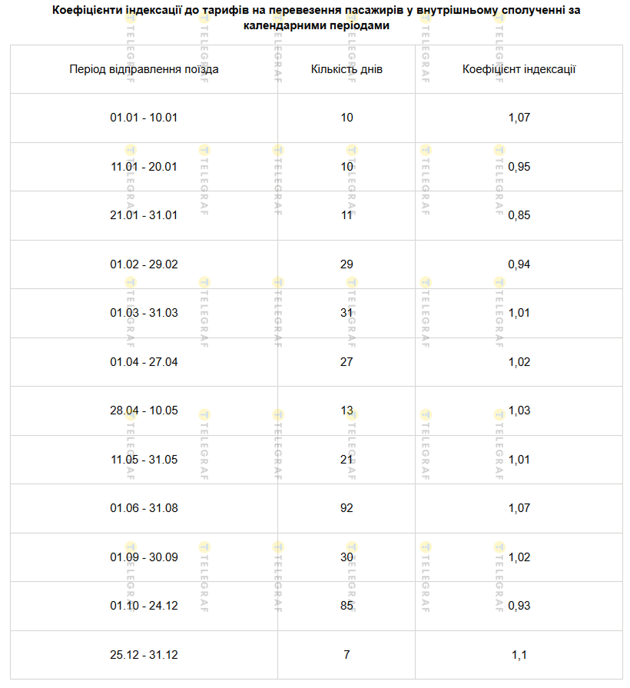630x688 pixels.
Task: Click the coefficient value 0,85
Action: 519,215
